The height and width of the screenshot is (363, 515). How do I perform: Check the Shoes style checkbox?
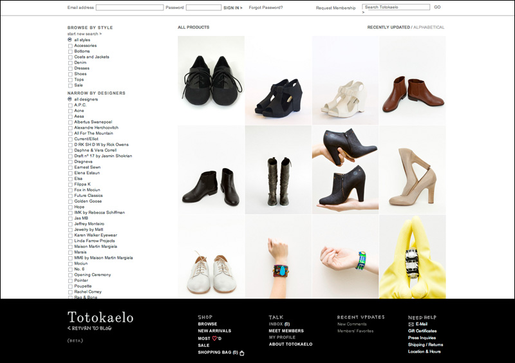(70, 74)
